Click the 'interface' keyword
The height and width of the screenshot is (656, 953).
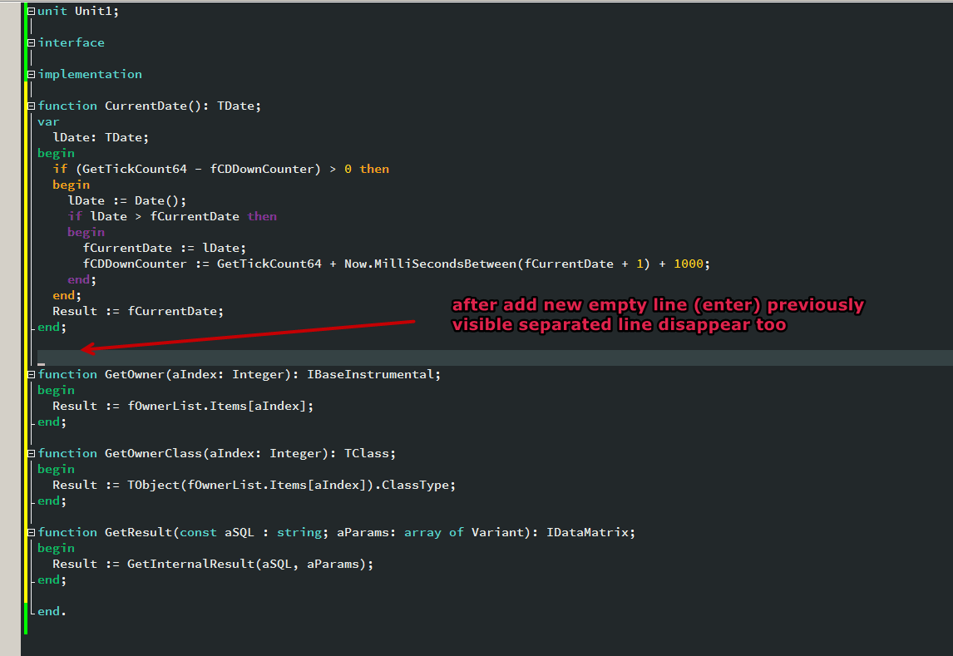click(x=72, y=42)
